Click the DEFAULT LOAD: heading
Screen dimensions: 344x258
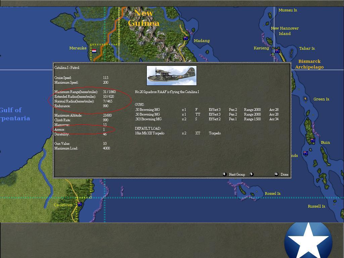(x=148, y=128)
